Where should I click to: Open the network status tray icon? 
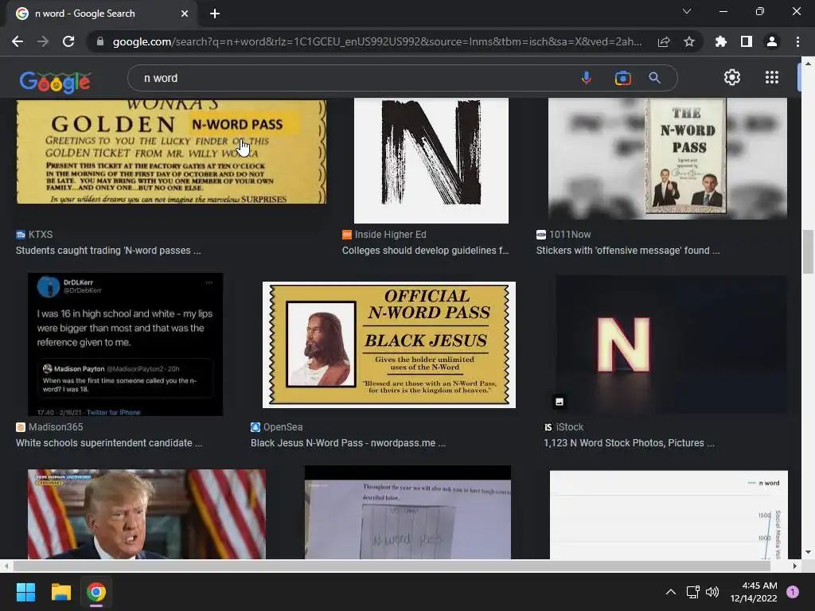(693, 592)
